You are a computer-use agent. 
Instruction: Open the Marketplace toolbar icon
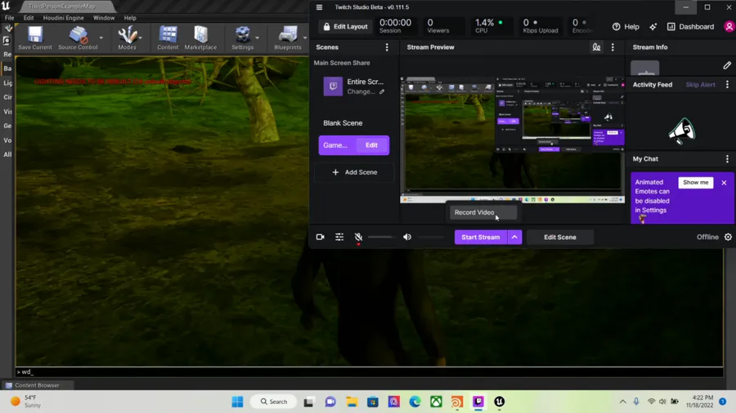point(200,38)
